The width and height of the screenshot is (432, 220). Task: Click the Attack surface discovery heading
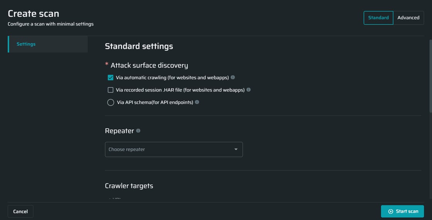pyautogui.click(x=149, y=65)
